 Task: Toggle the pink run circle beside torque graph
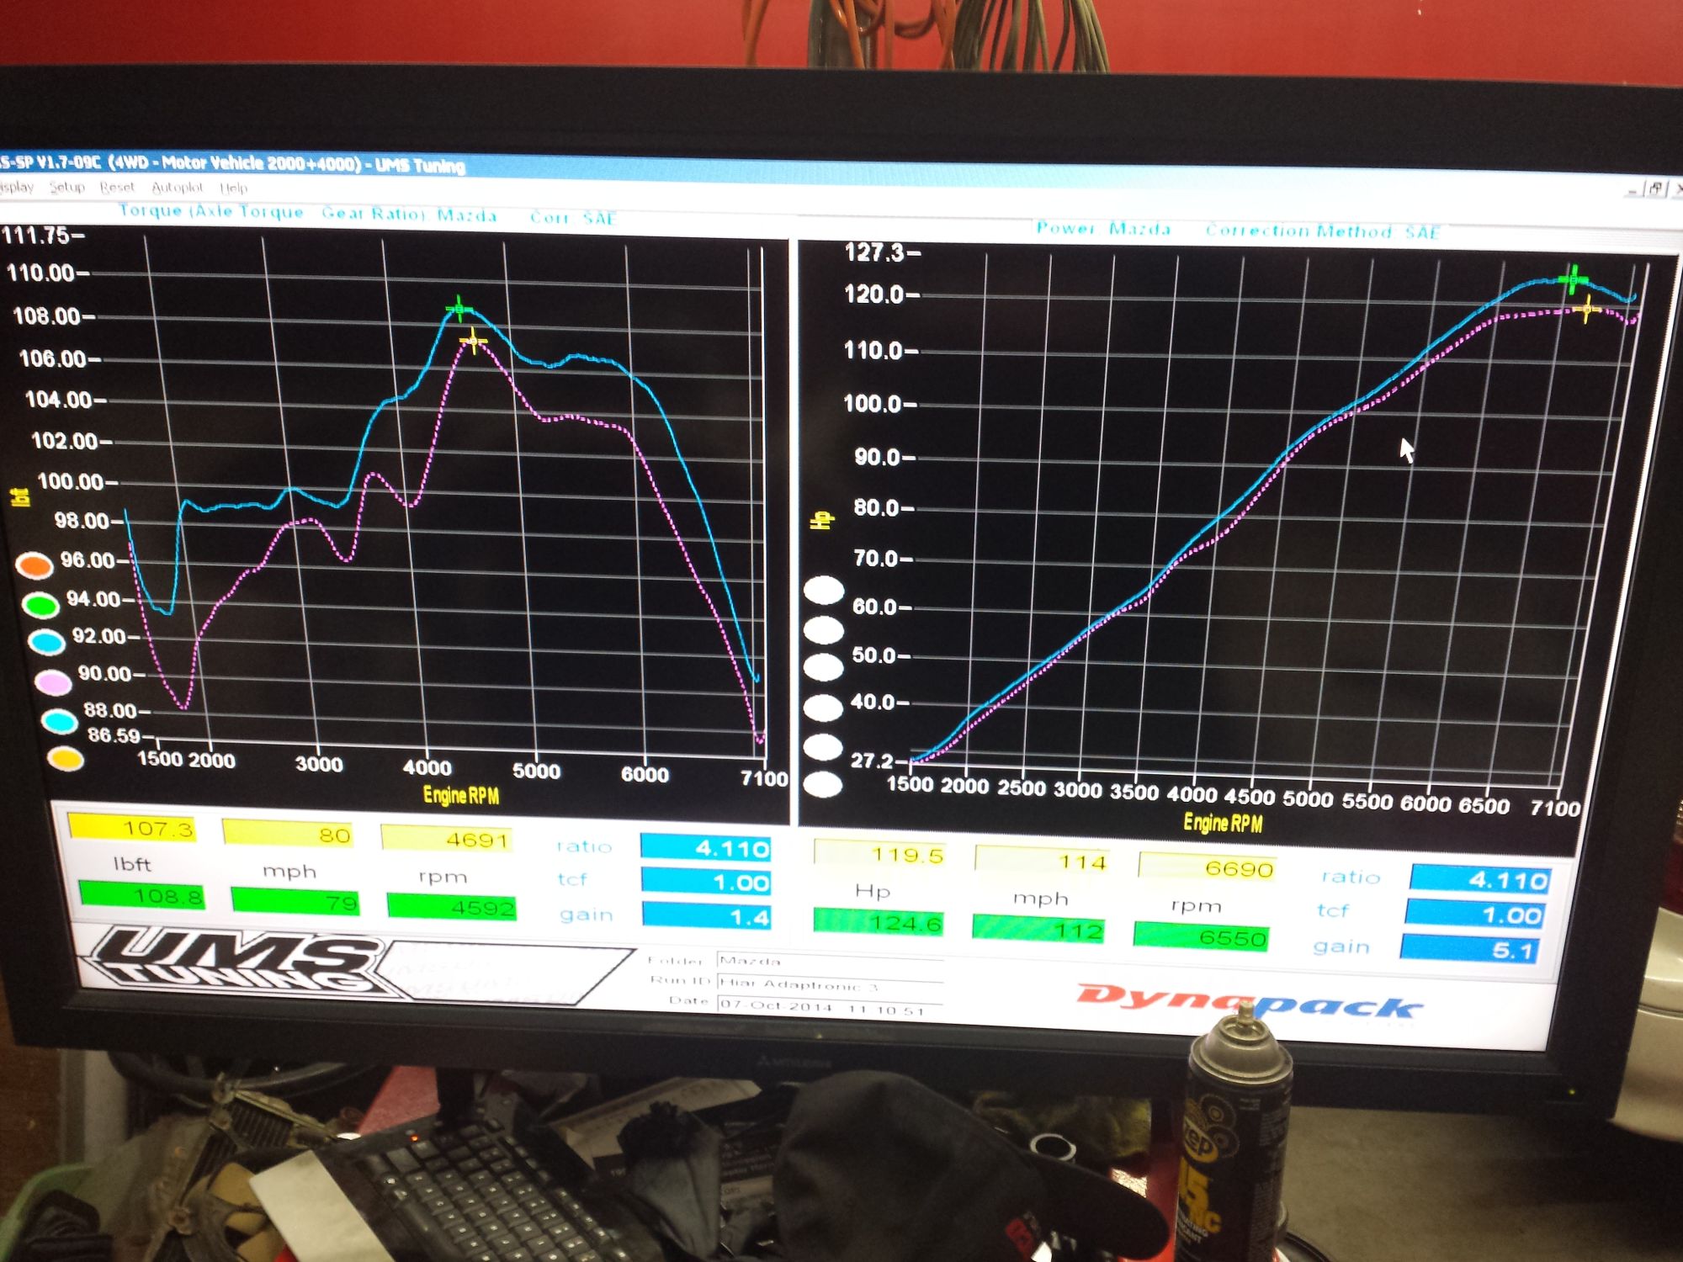[x=53, y=681]
